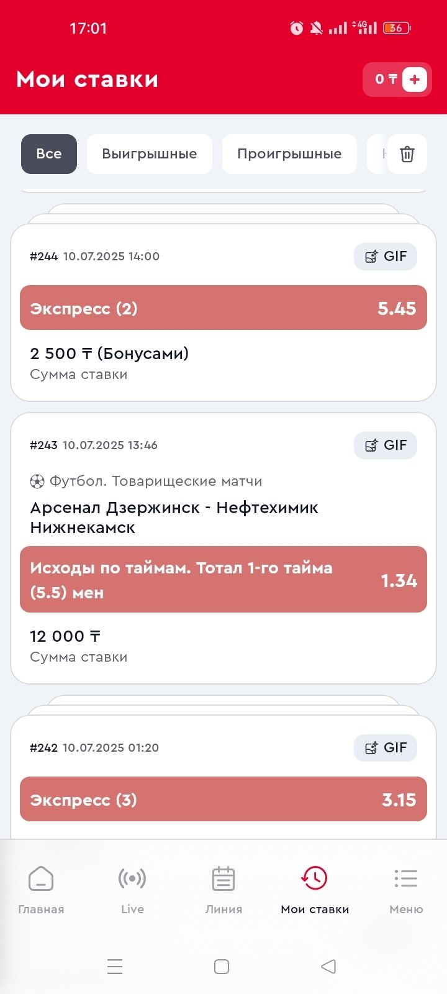Image resolution: width=447 pixels, height=994 pixels.
Task: Select the Все filter
Action: pyautogui.click(x=49, y=154)
